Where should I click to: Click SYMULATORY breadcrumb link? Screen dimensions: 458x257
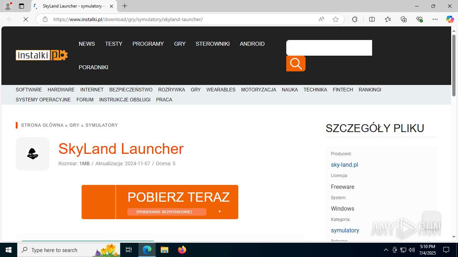102,125
